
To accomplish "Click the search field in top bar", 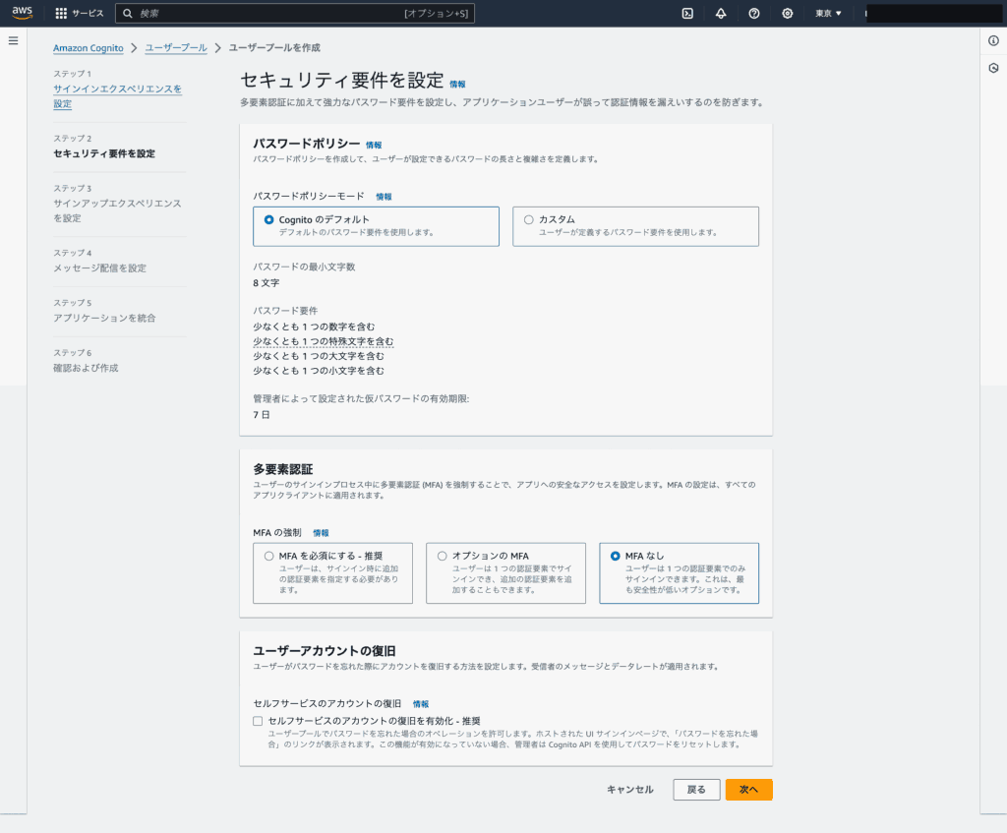I will click(266, 14).
